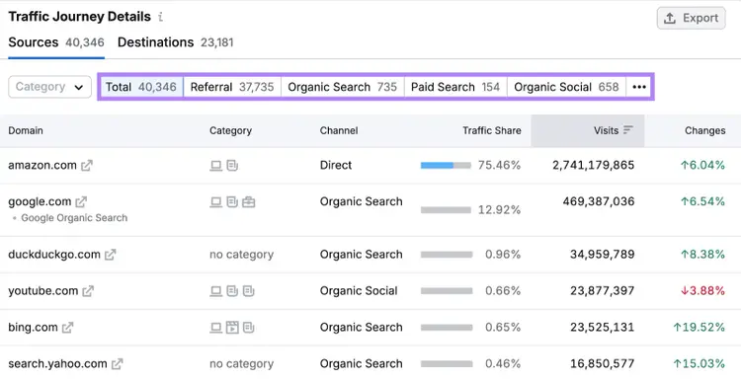The width and height of the screenshot is (741, 381).
Task: Click the video category icon in bing.com row
Action: point(232,327)
